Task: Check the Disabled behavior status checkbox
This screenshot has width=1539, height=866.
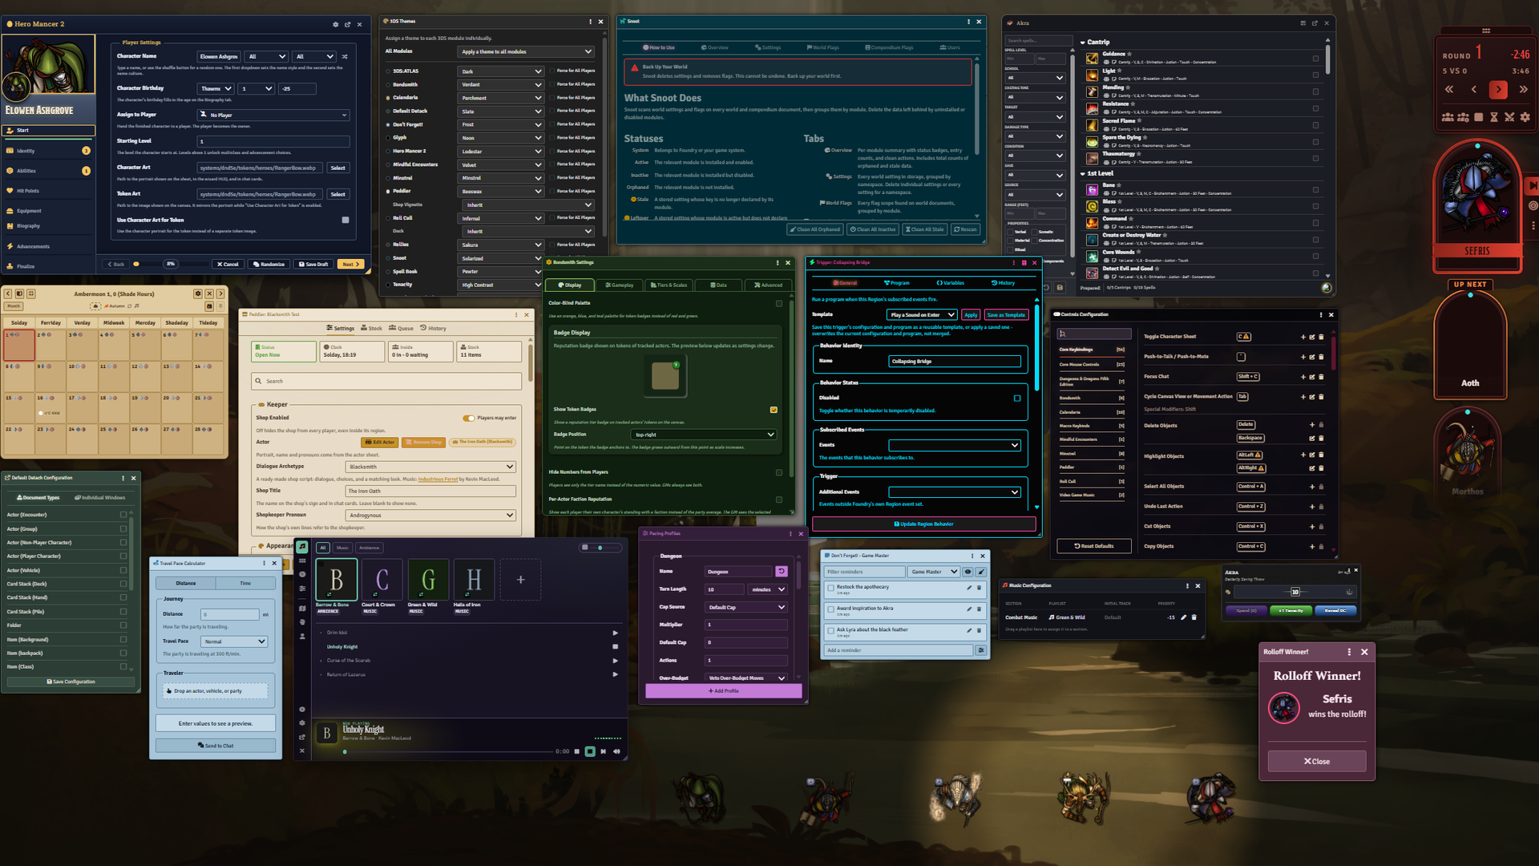Action: 1017,398
